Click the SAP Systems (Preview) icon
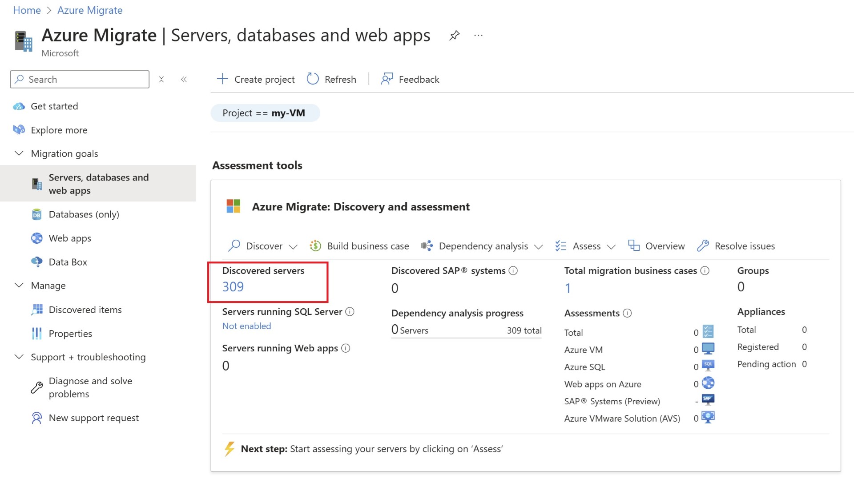This screenshot has height=479, width=854. pyautogui.click(x=708, y=400)
